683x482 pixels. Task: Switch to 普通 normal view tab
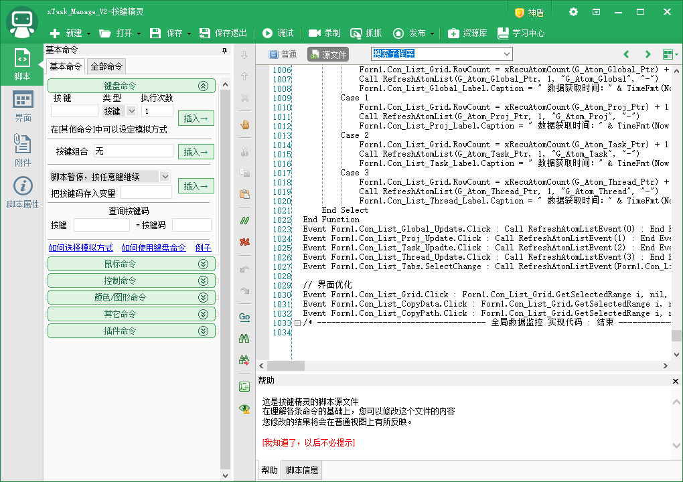283,54
